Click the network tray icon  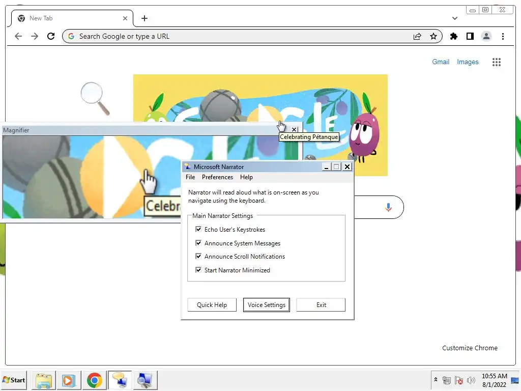(447, 380)
